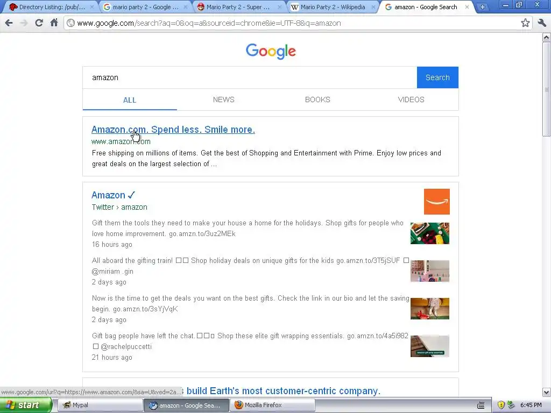
Task: Click scrollbar up arrow
Action: pos(547,37)
